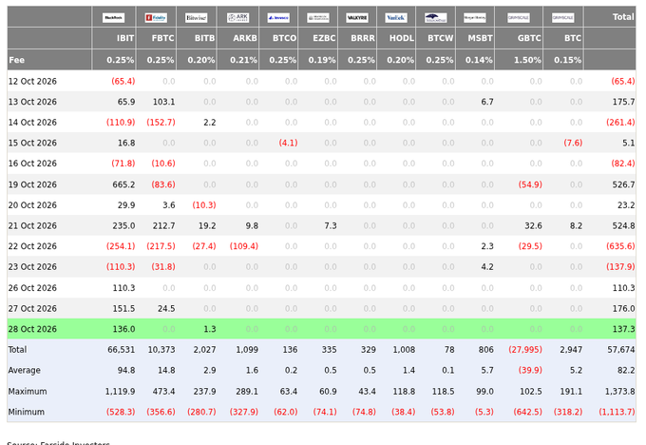646x445 pixels.
Task: Click the ARKB fee value 0.21%
Action: (x=244, y=60)
